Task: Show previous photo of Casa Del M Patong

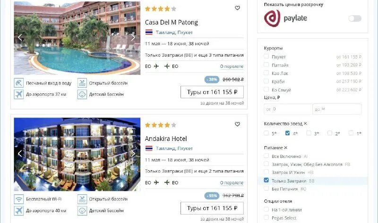Action: [x=20, y=37]
